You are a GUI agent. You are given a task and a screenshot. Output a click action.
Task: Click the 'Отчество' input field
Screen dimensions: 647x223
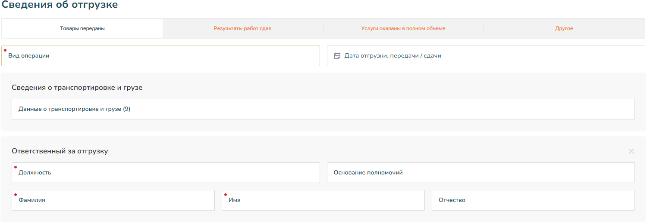(x=533, y=200)
